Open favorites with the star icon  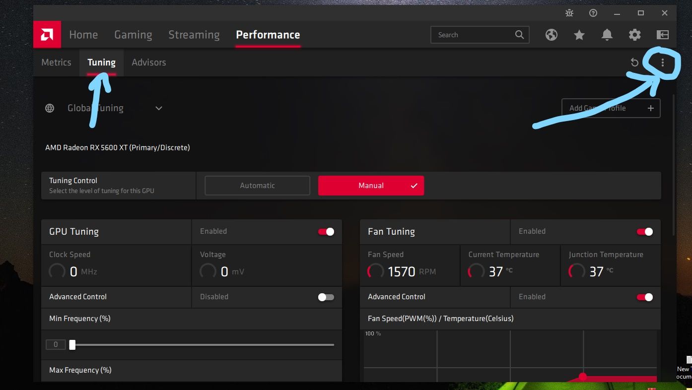(579, 35)
